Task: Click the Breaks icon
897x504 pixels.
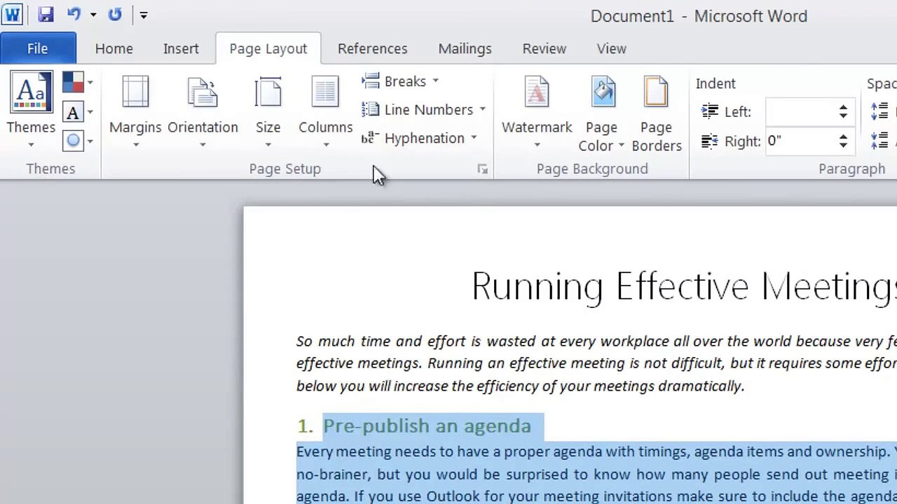Action: [371, 81]
